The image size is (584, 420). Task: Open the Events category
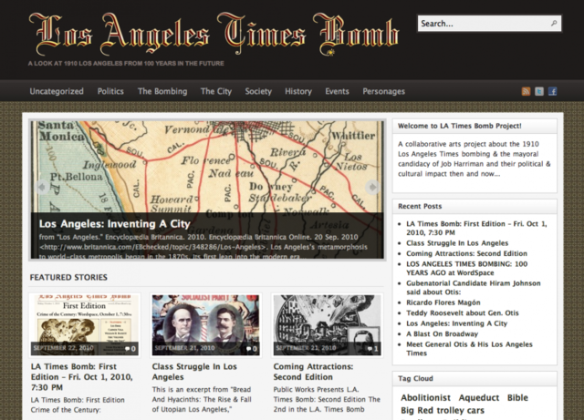coord(337,91)
